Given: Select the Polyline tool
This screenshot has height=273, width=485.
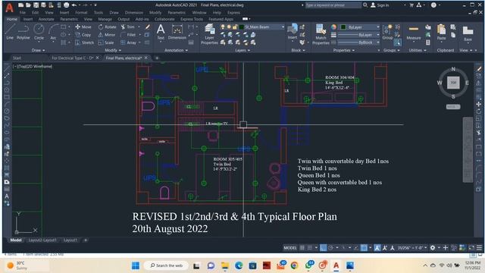Looking at the screenshot, I should pyautogui.click(x=23, y=32).
